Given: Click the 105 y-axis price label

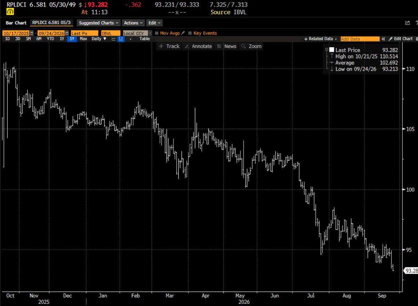Looking at the screenshot, I should pos(410,129).
